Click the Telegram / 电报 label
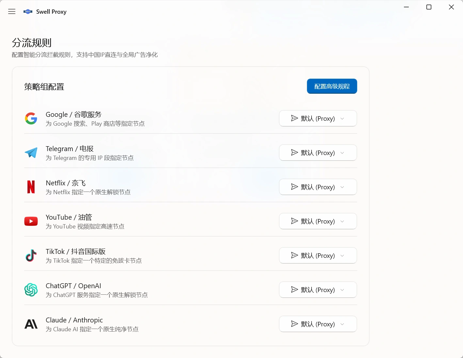This screenshot has width=463, height=358. 70,149
